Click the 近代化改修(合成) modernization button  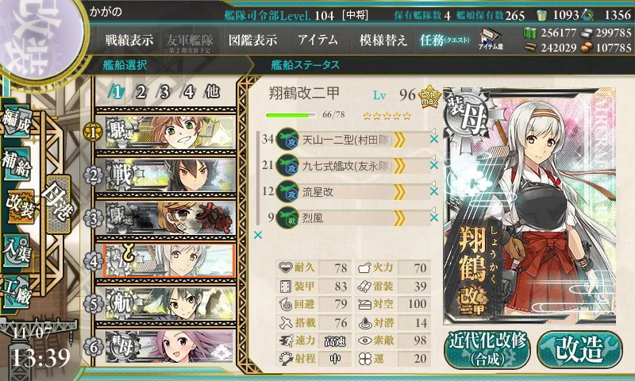(487, 350)
